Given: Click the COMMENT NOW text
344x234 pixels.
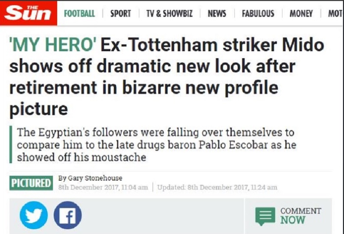Looking at the screenshot, I should [x=301, y=215].
